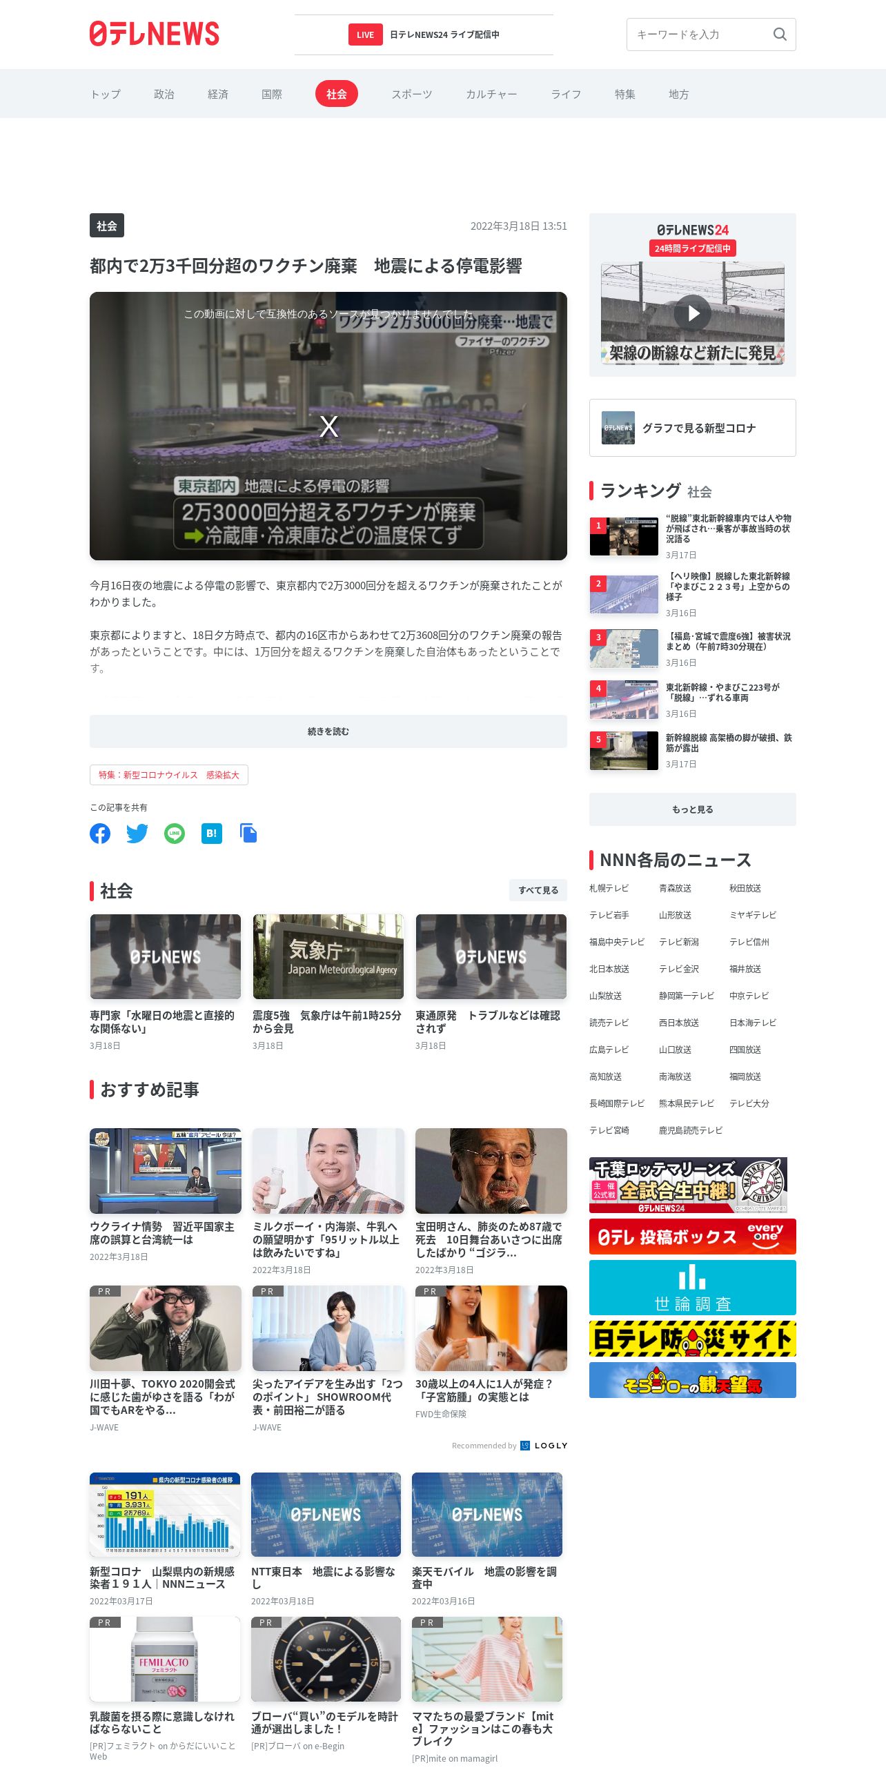Select the トップ tab
886x1772 pixels.
coord(106,94)
